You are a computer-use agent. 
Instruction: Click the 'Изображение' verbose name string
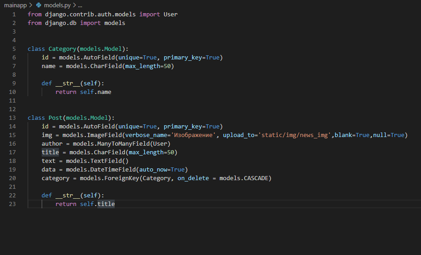pos(194,135)
